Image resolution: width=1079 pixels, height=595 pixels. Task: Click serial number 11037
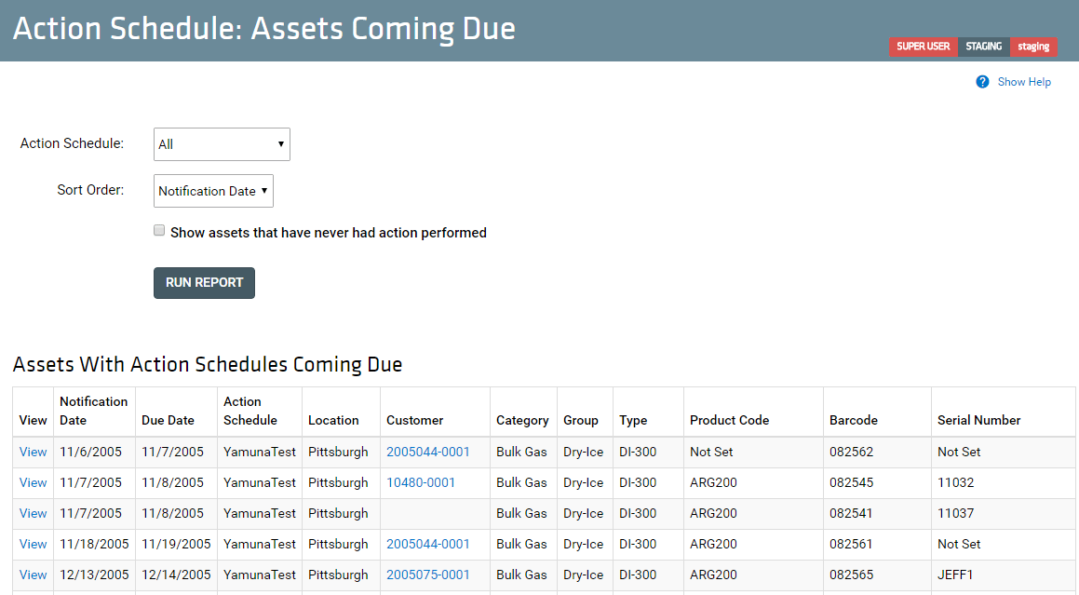(x=956, y=513)
